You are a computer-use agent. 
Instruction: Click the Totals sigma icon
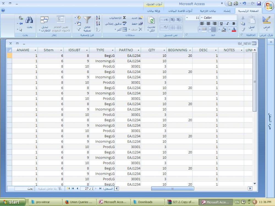point(124,18)
